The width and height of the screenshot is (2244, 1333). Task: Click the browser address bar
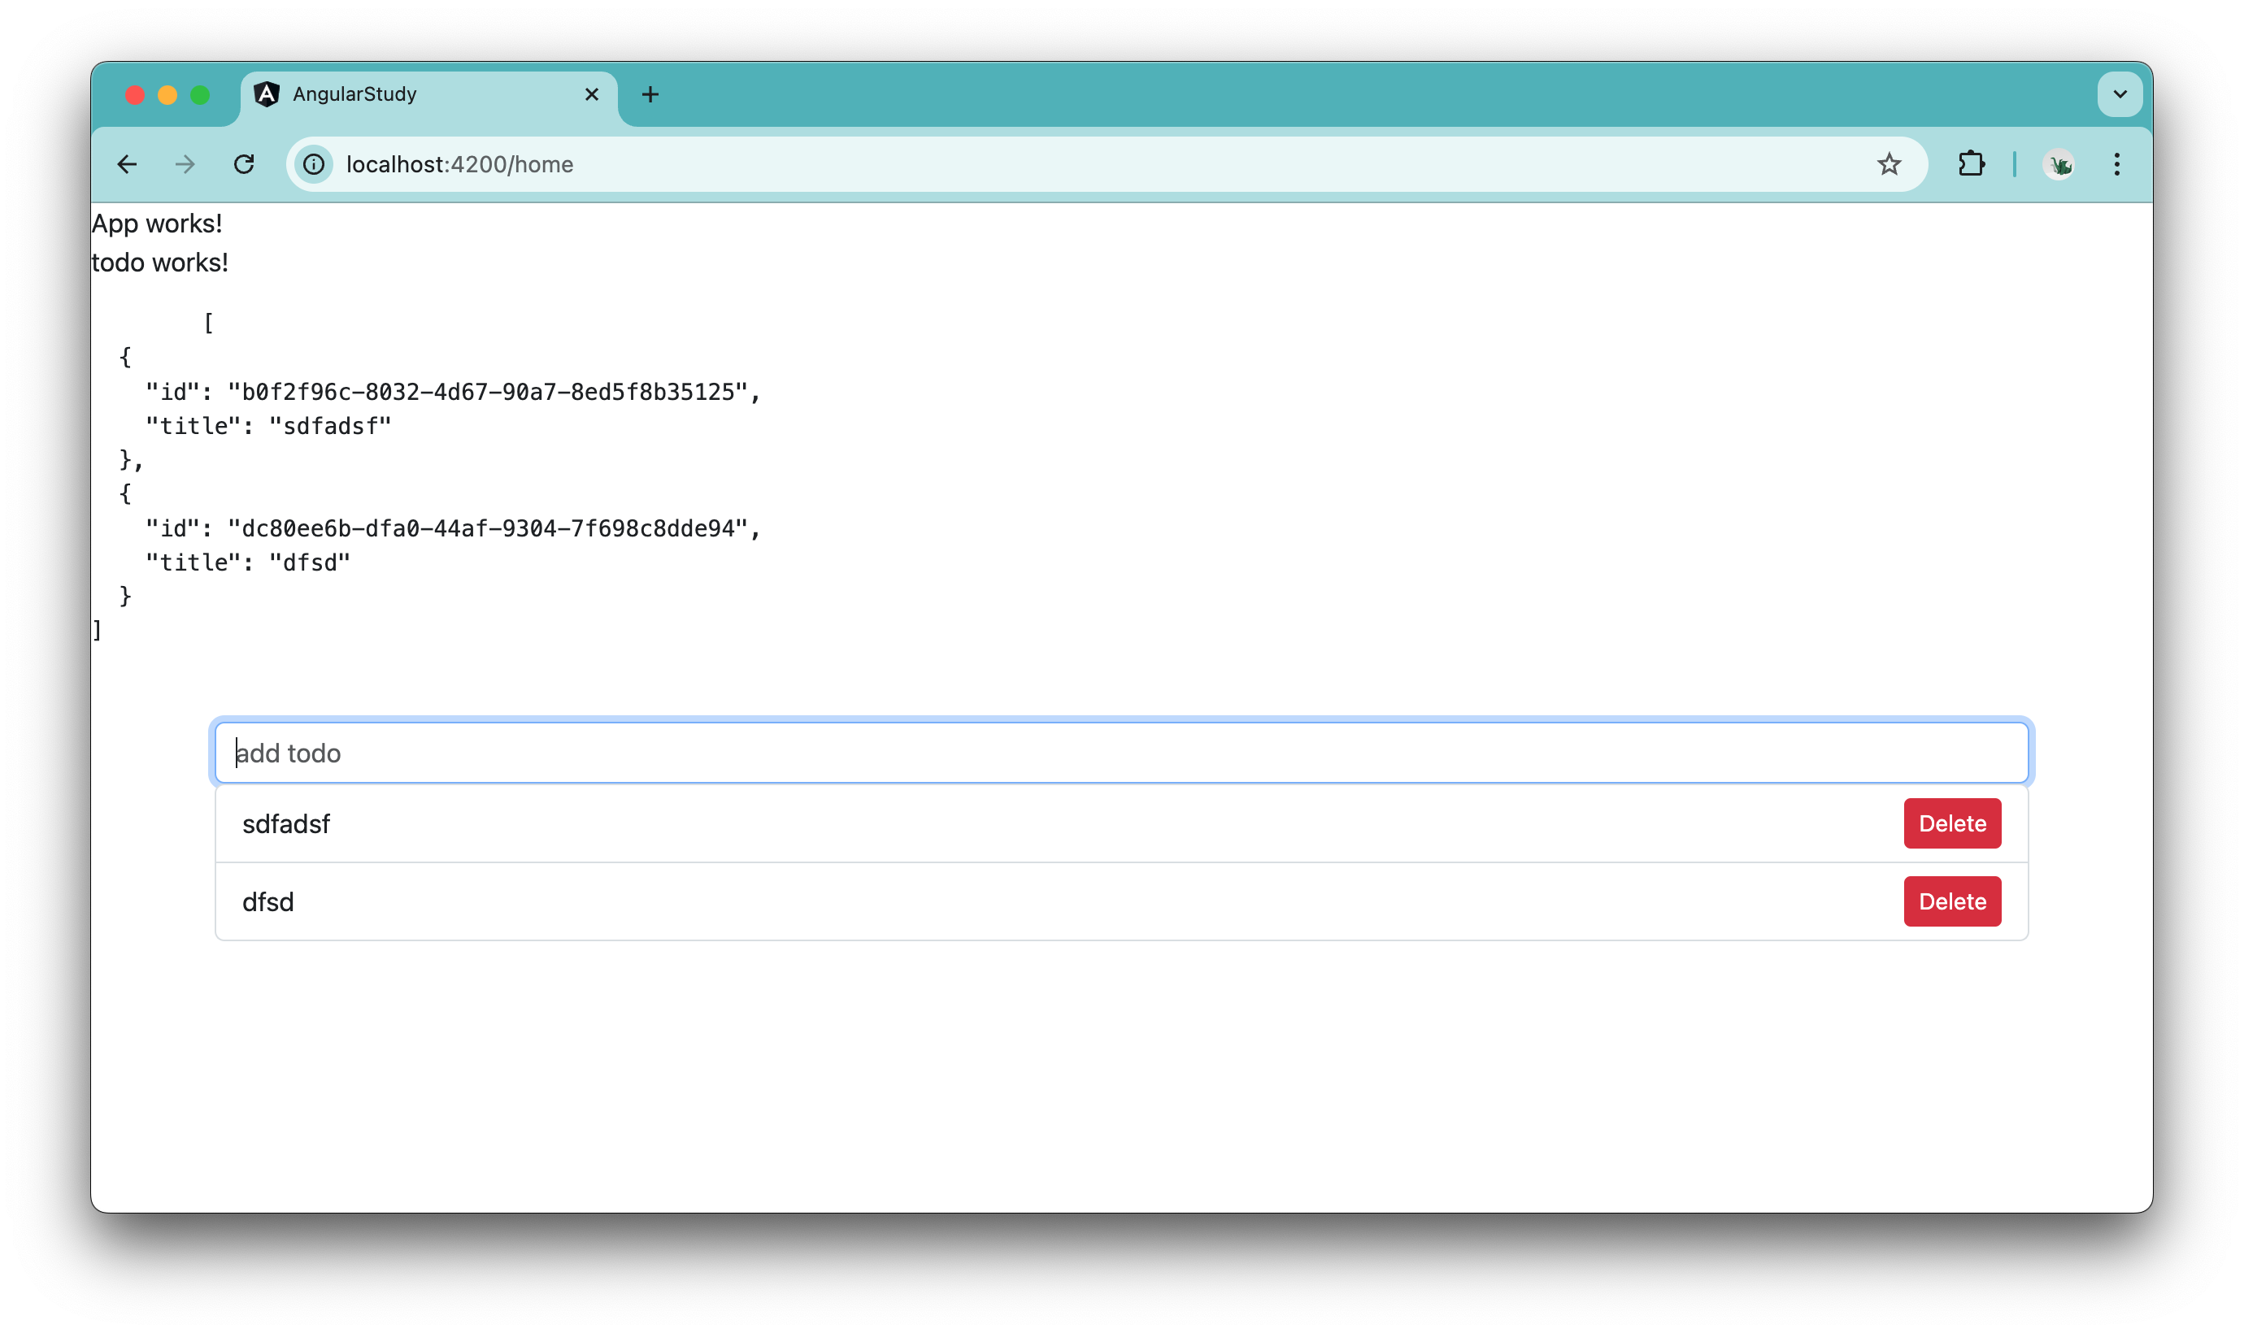pyautogui.click(x=808, y=164)
